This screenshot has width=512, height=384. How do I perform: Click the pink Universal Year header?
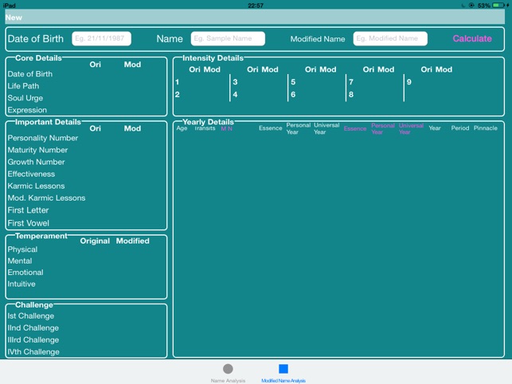pos(411,129)
